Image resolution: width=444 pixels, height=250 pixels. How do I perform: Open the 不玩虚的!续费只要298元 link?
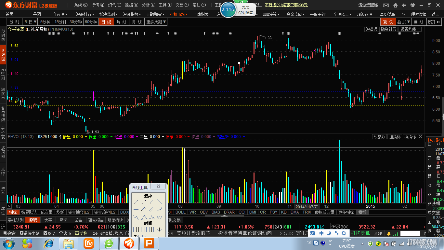(x=286, y=5)
